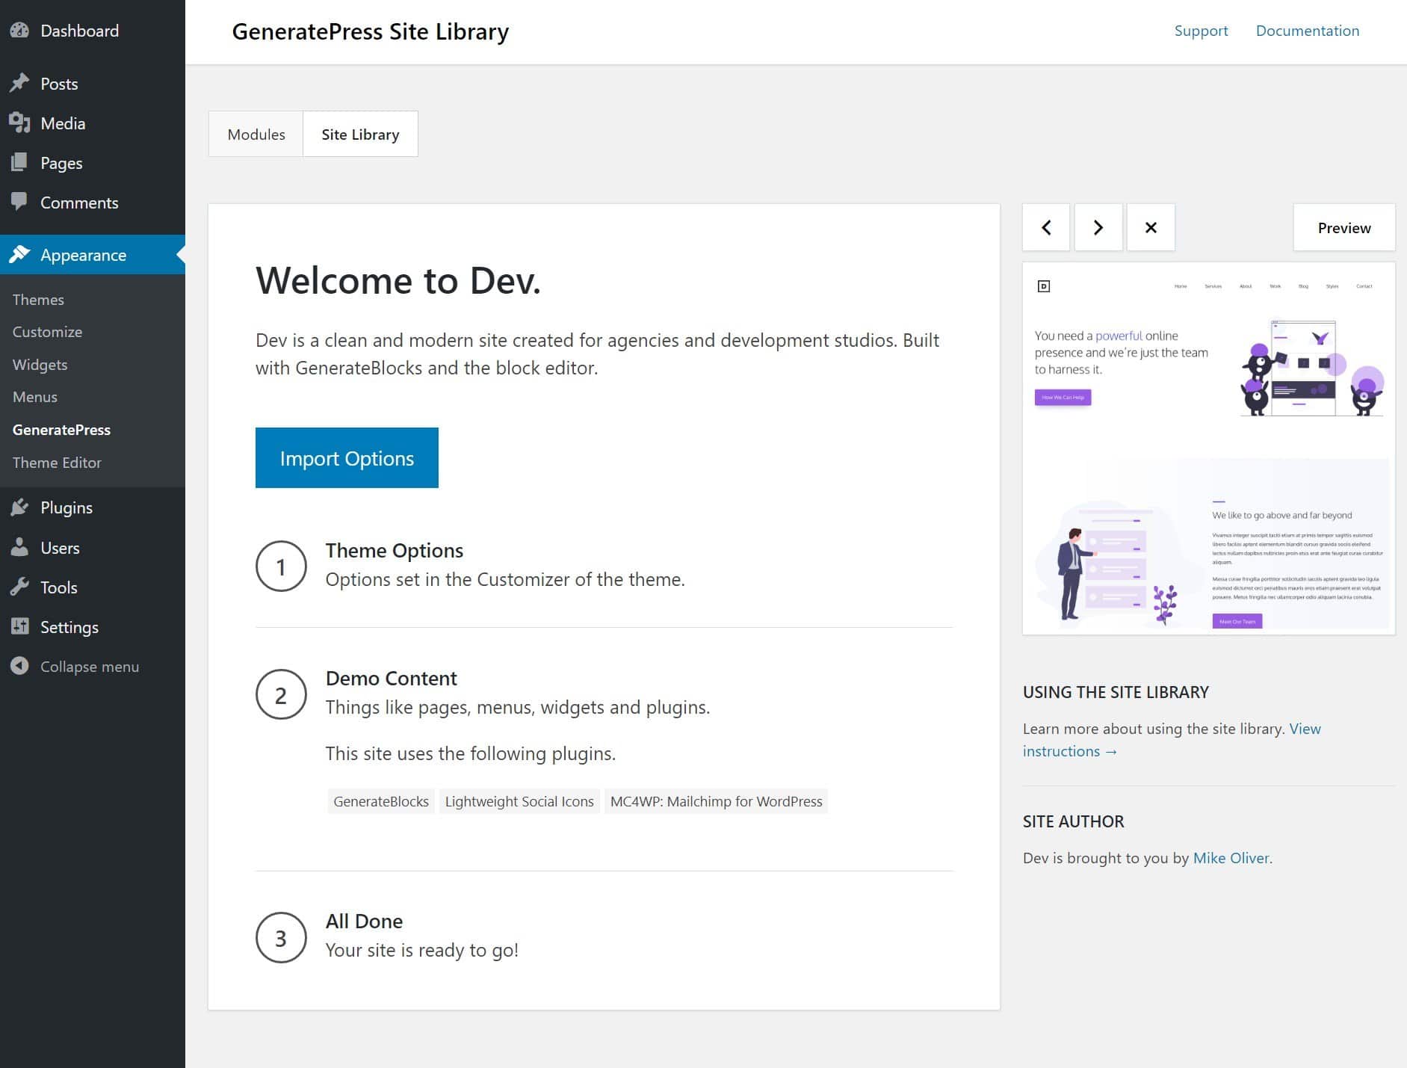This screenshot has width=1407, height=1068.
Task: Switch to the Modules tab
Action: 256,134
